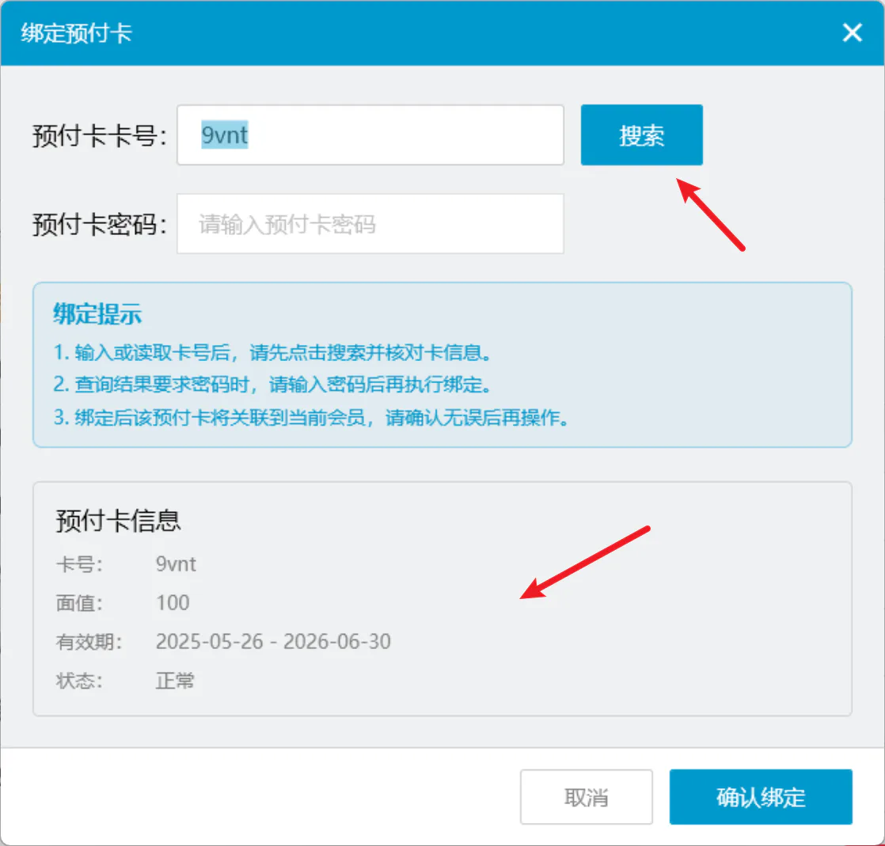Click the 面值 value 100
Viewport: 885px width, 846px height.
pos(173,603)
